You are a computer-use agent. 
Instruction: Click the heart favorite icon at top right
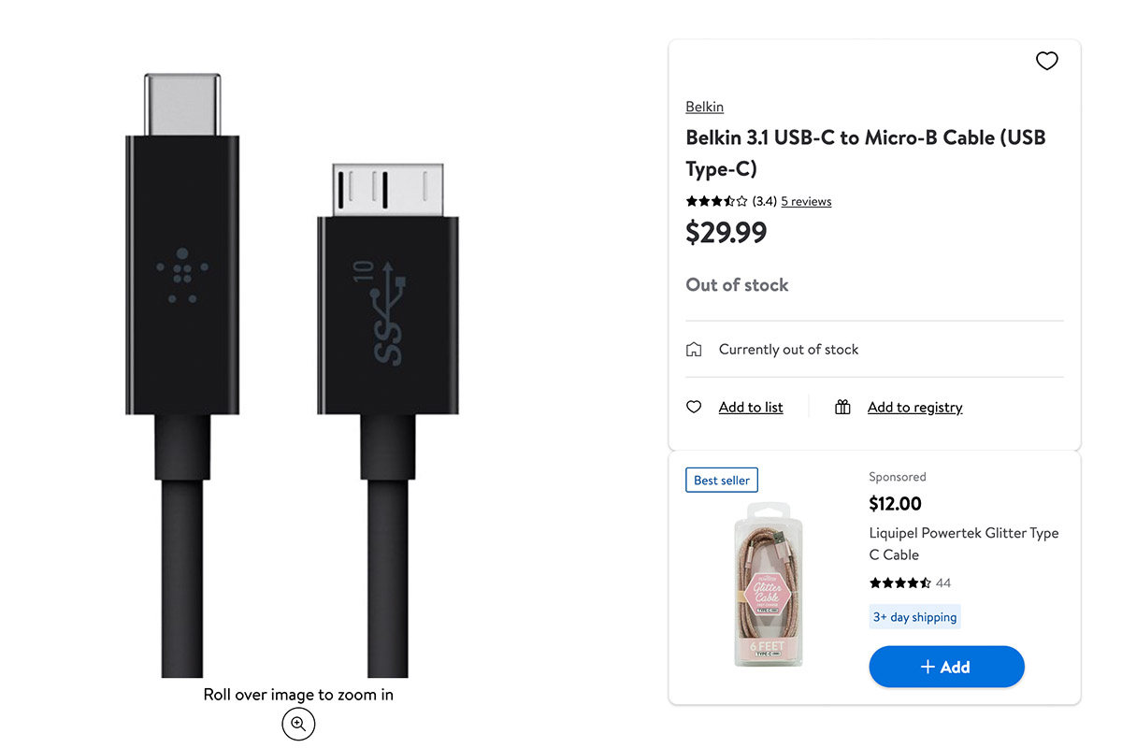[1046, 62]
